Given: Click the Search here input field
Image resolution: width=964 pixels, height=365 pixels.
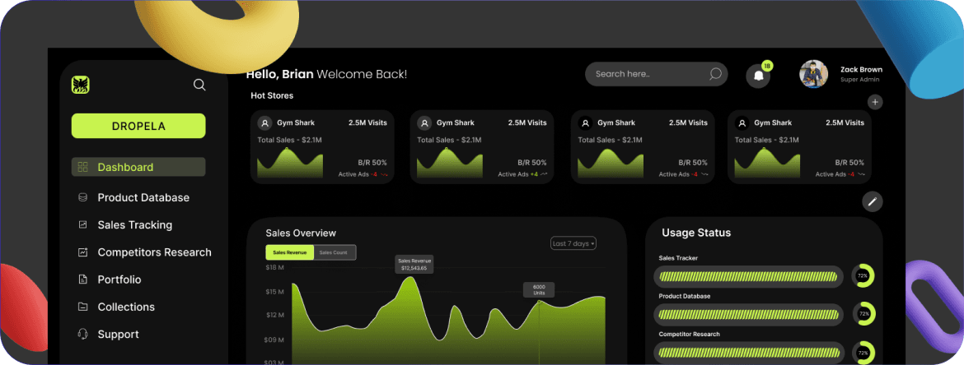Looking at the screenshot, I should (x=647, y=74).
